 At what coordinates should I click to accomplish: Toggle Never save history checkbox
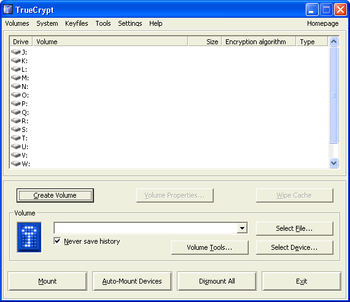tap(57, 241)
